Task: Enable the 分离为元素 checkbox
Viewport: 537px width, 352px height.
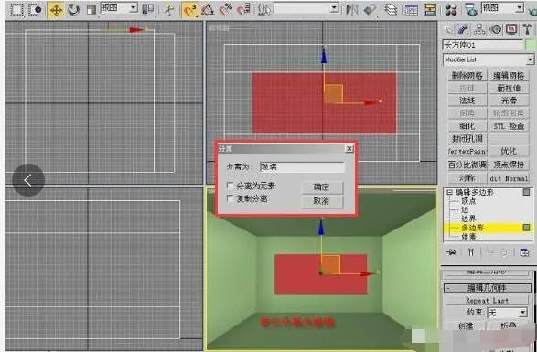Action: click(x=231, y=186)
